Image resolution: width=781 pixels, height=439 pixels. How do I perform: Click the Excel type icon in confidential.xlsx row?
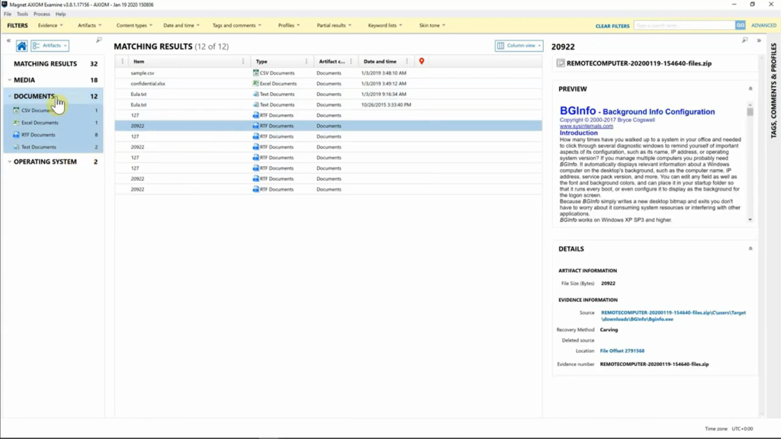click(x=256, y=84)
